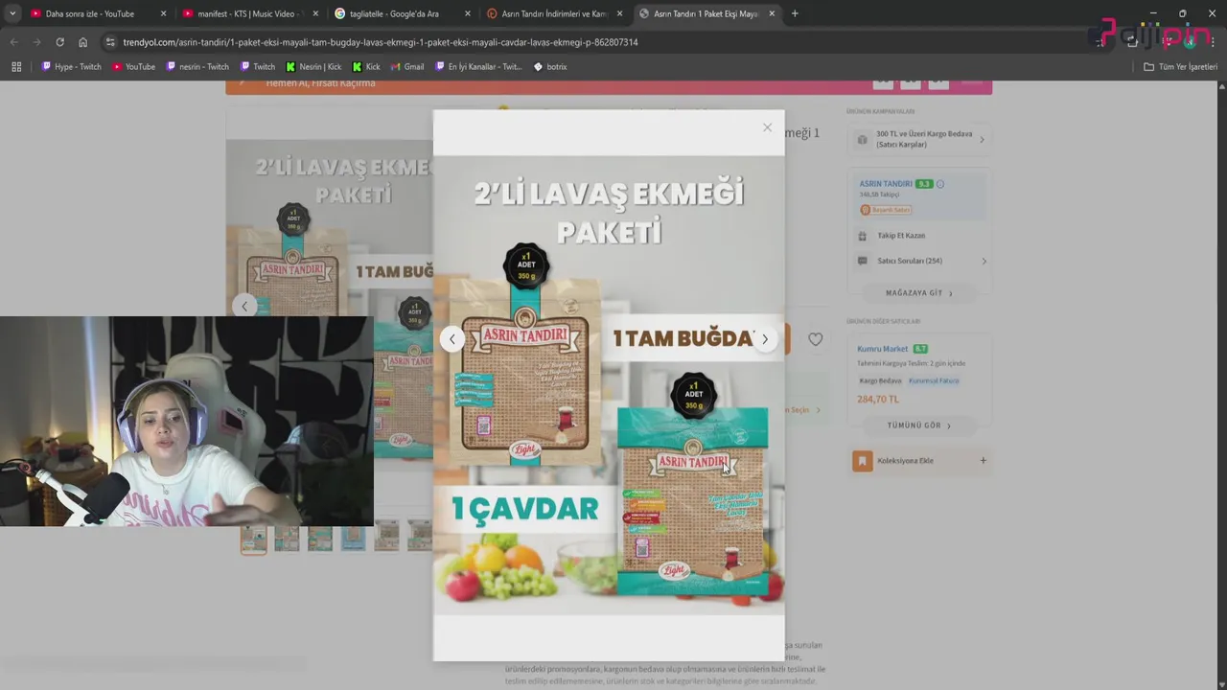View site information icon in address bar

click(x=110, y=42)
